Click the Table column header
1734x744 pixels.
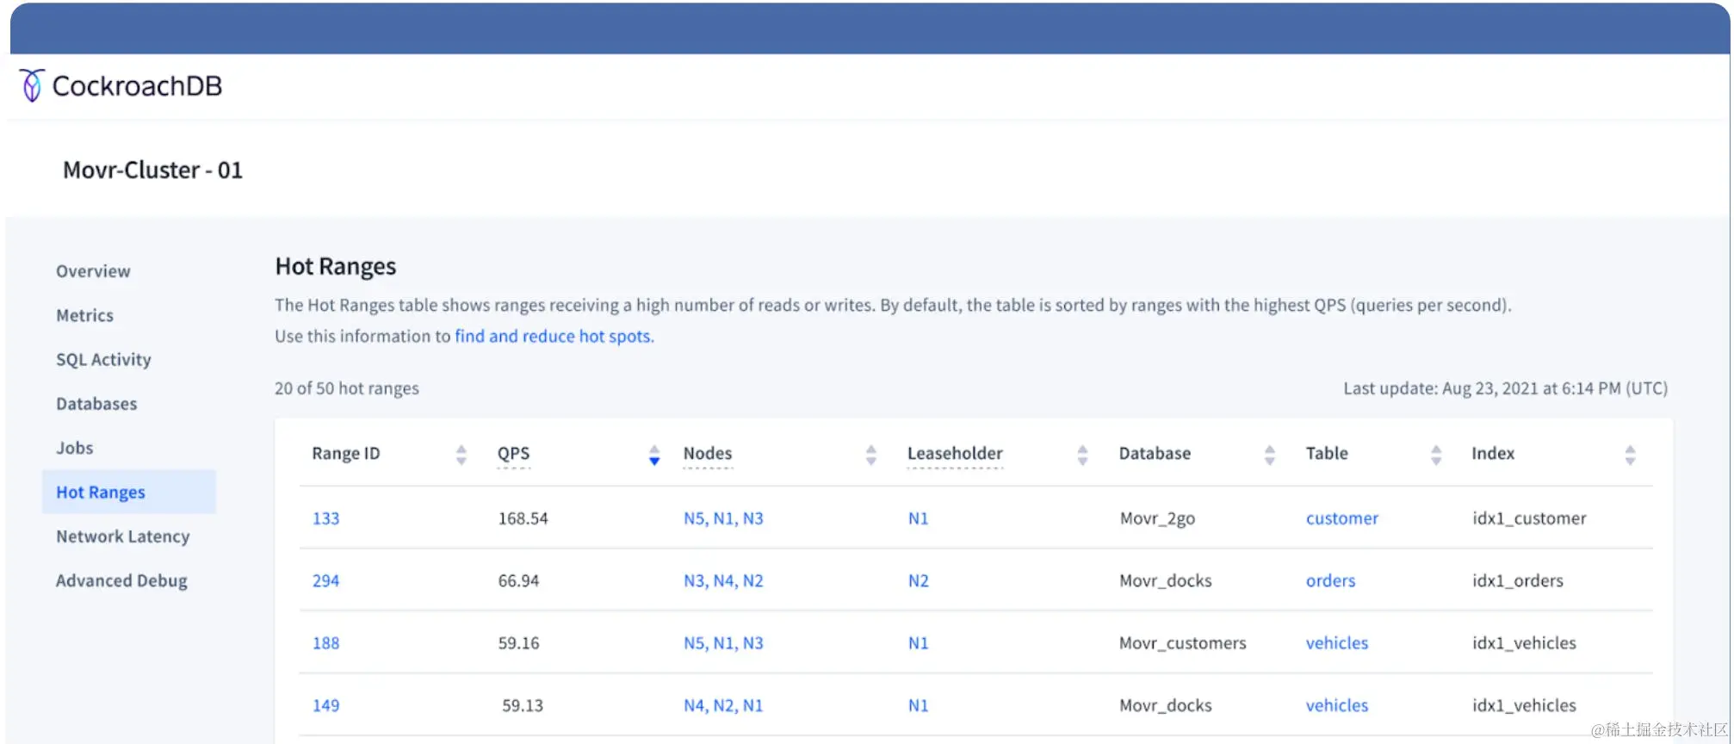(x=1327, y=453)
